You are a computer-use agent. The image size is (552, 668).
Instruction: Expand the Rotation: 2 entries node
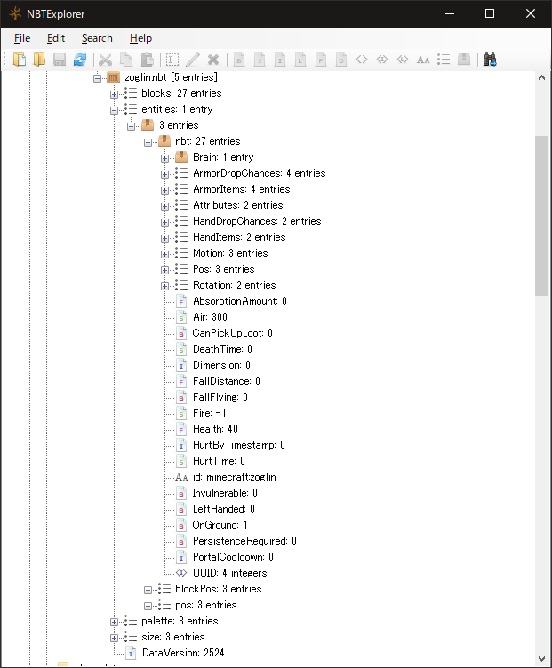coord(164,286)
